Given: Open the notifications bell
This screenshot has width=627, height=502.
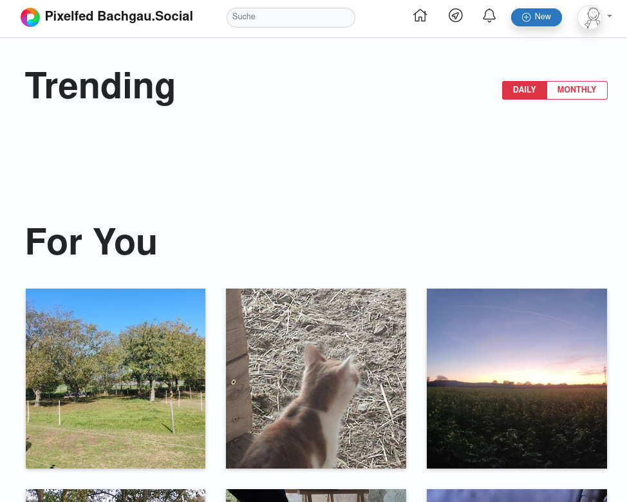Looking at the screenshot, I should click(489, 16).
